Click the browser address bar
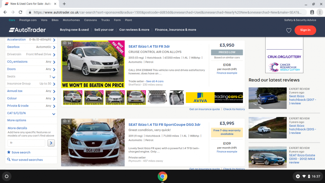Screen dimensions: 325x183 167,12
